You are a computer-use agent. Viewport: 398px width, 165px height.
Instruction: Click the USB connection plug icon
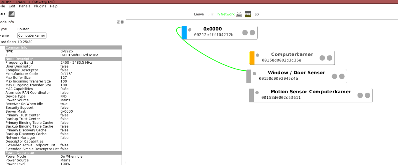pos(2,14)
